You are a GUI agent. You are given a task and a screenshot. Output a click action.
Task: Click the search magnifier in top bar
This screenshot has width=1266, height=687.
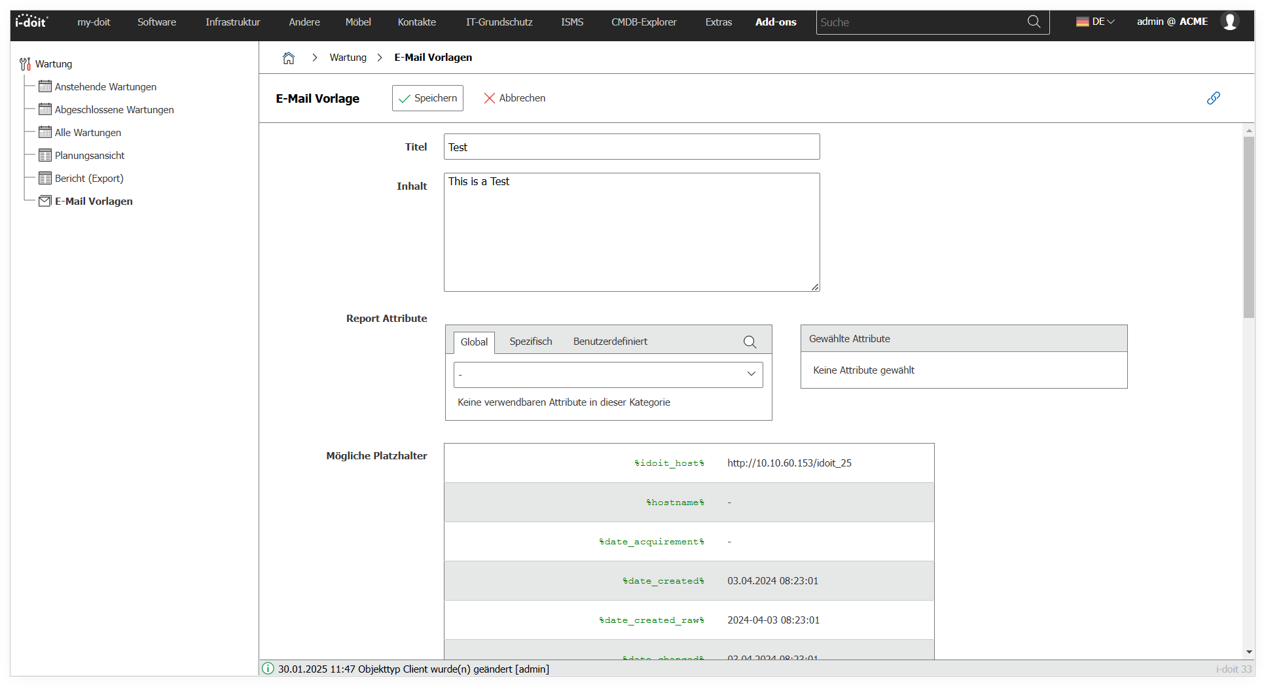tap(1034, 22)
